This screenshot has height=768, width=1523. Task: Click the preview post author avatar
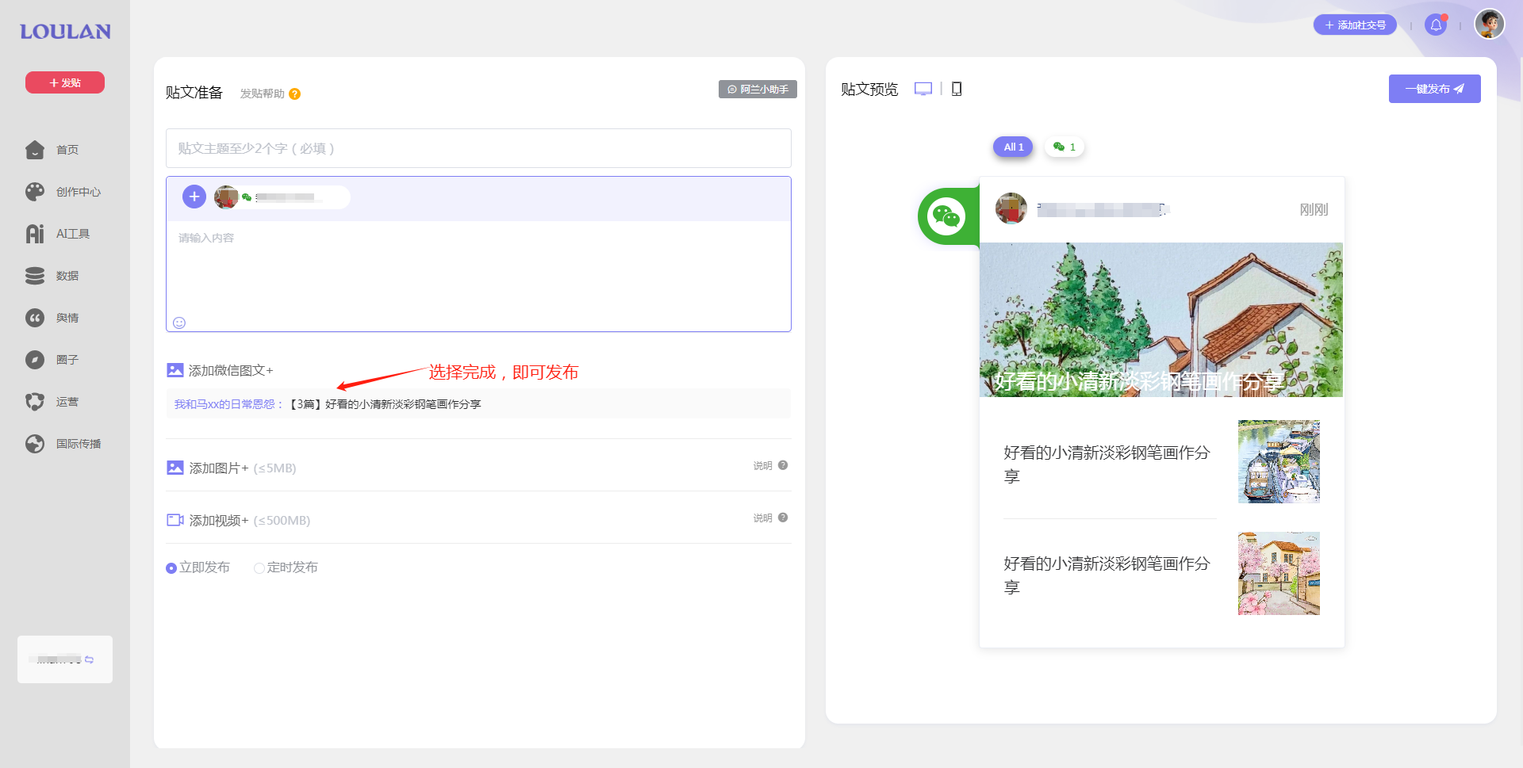coord(1011,208)
